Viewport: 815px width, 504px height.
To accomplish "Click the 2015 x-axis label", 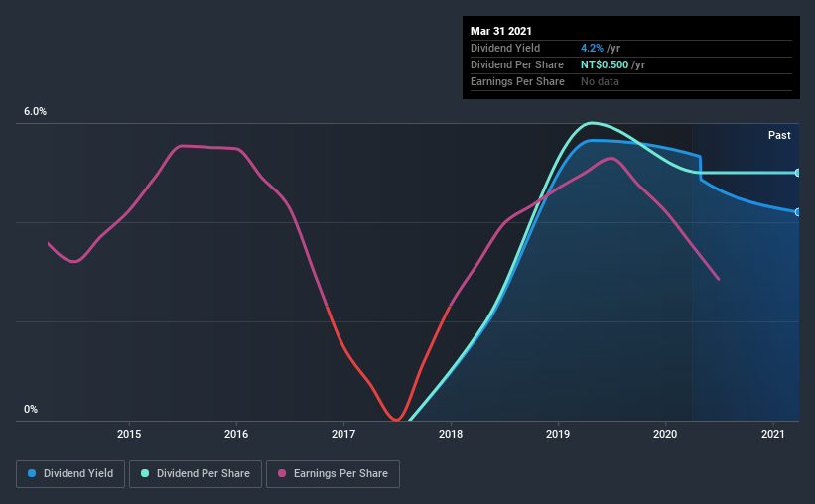I will [x=129, y=434].
